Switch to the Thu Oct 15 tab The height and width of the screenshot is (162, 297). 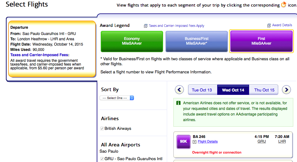264,90
